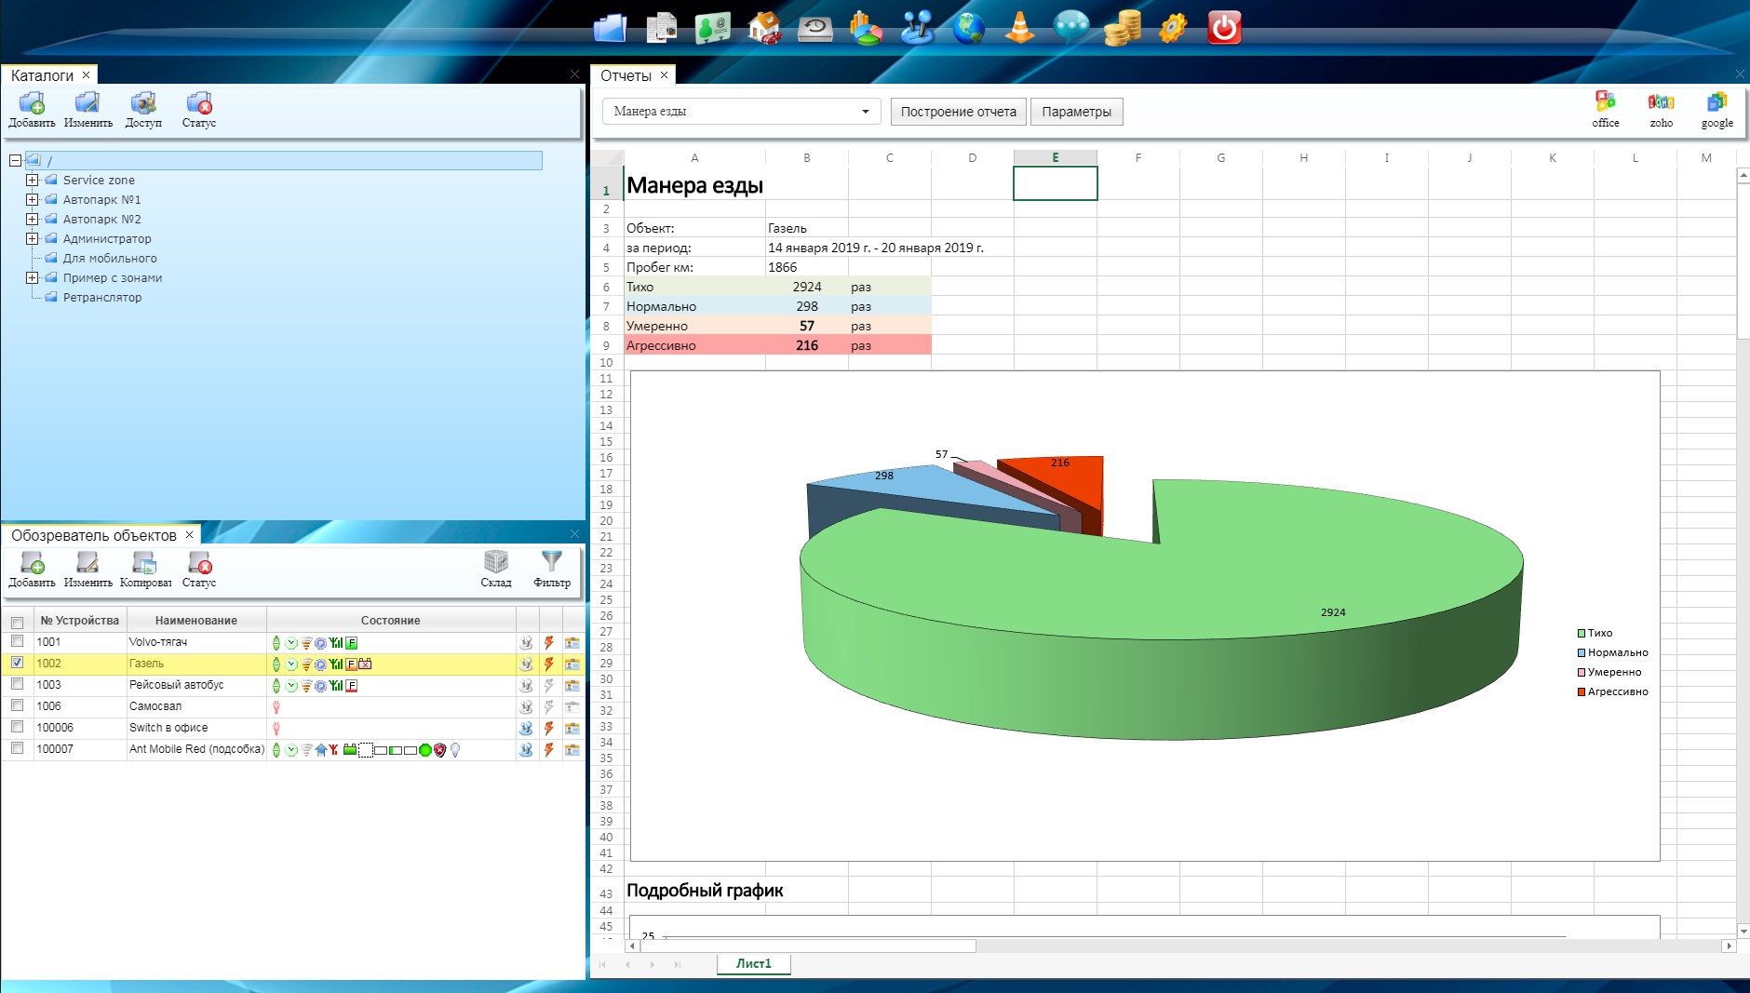This screenshot has width=1750, height=993.
Task: Select the Отчеты tab
Action: (x=626, y=75)
